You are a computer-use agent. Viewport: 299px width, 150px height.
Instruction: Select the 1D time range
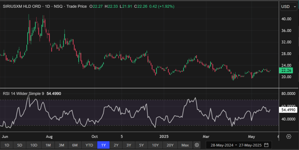pos(7,145)
